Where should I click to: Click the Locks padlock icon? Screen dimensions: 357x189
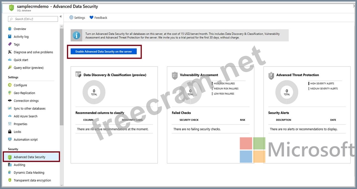10,131
